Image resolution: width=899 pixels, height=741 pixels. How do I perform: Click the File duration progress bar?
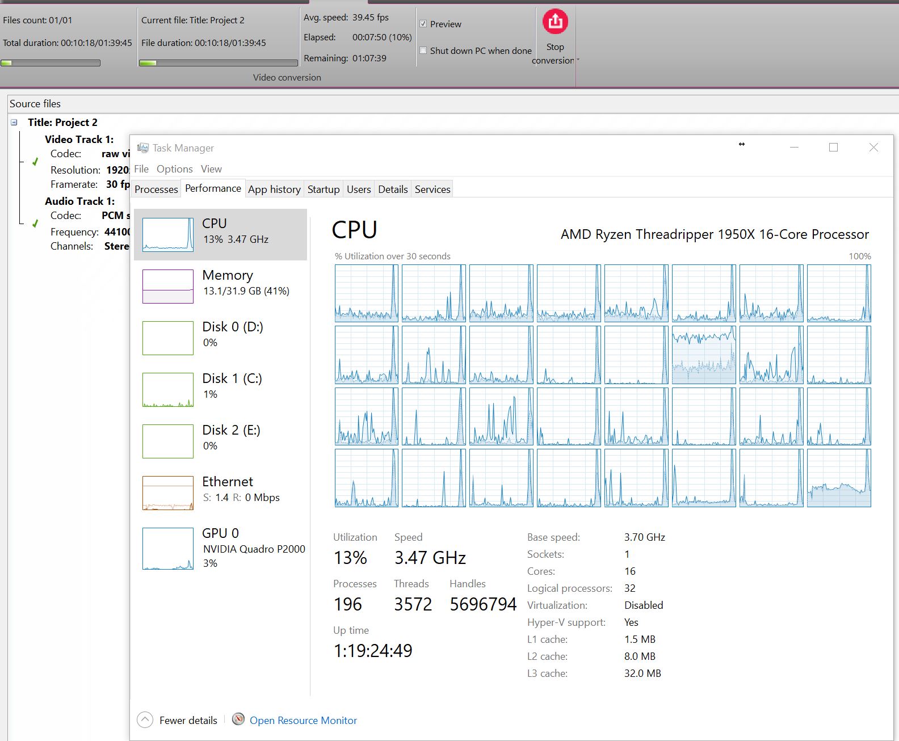[x=219, y=63]
